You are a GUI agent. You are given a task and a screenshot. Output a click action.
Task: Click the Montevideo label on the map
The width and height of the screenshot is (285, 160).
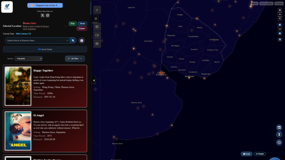(189, 76)
